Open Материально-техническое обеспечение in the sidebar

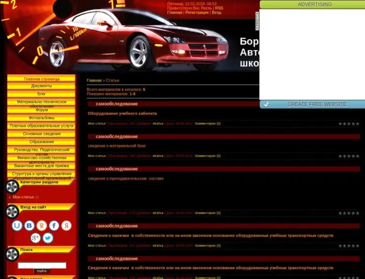click(41, 102)
